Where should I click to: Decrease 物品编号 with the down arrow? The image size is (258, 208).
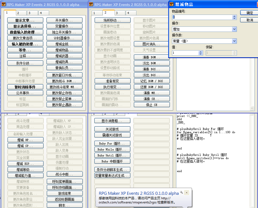[x=234, y=18]
